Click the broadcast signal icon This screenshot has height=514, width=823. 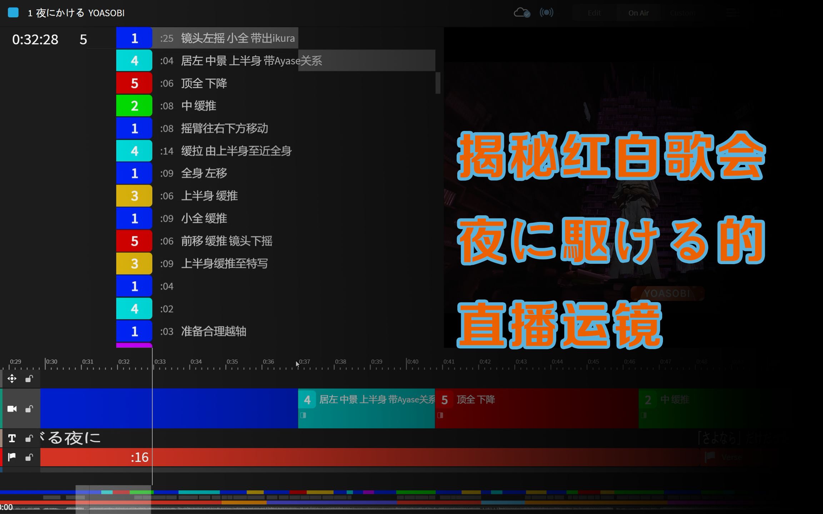[x=546, y=12]
